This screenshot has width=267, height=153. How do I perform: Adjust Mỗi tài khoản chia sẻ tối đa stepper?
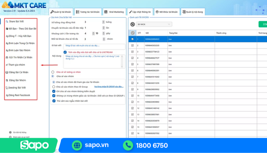tap(104, 39)
